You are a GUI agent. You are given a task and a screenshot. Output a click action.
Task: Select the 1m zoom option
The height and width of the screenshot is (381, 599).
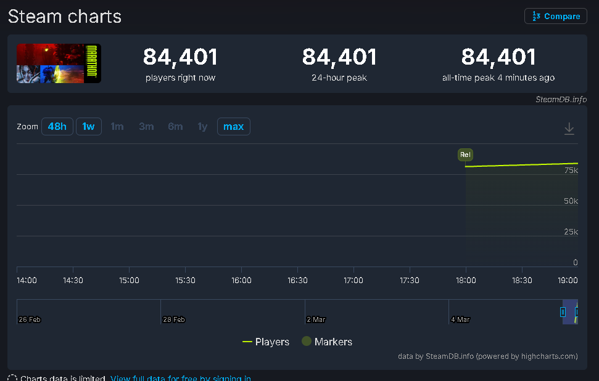pos(117,127)
